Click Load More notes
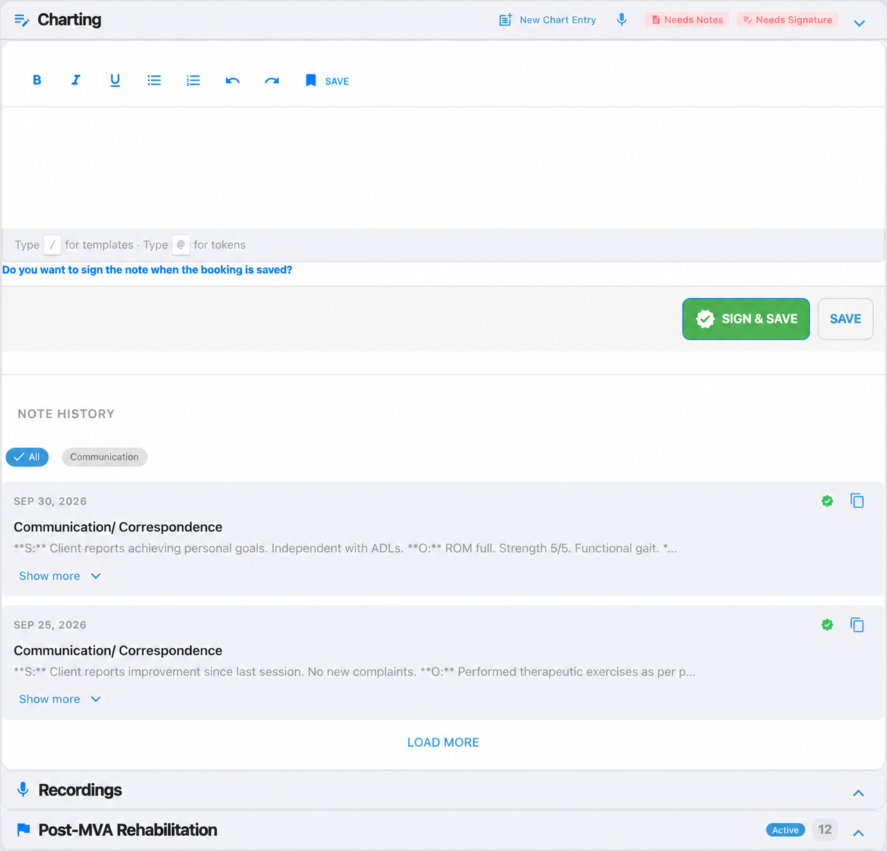 point(443,742)
